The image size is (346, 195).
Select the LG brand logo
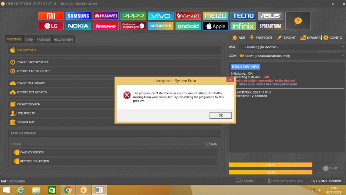pos(51,26)
